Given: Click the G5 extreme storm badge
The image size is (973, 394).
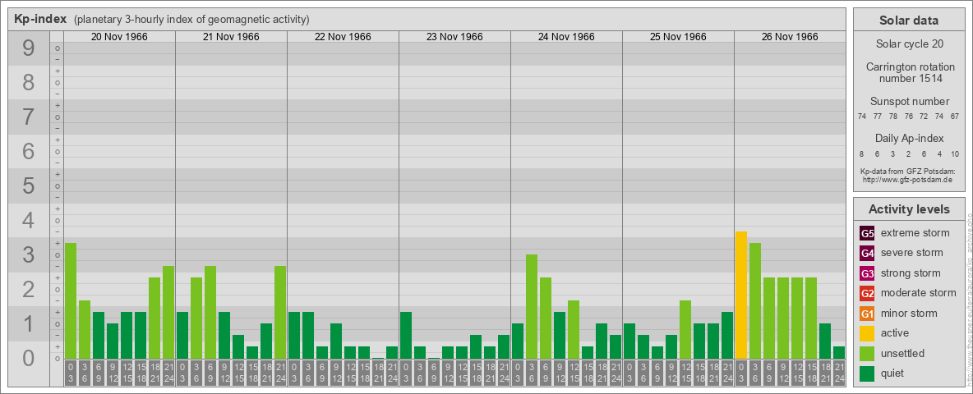Looking at the screenshot, I should tap(867, 234).
